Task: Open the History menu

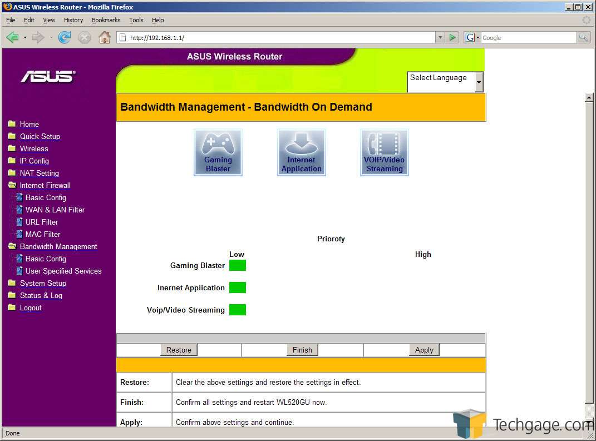Action: click(x=73, y=20)
